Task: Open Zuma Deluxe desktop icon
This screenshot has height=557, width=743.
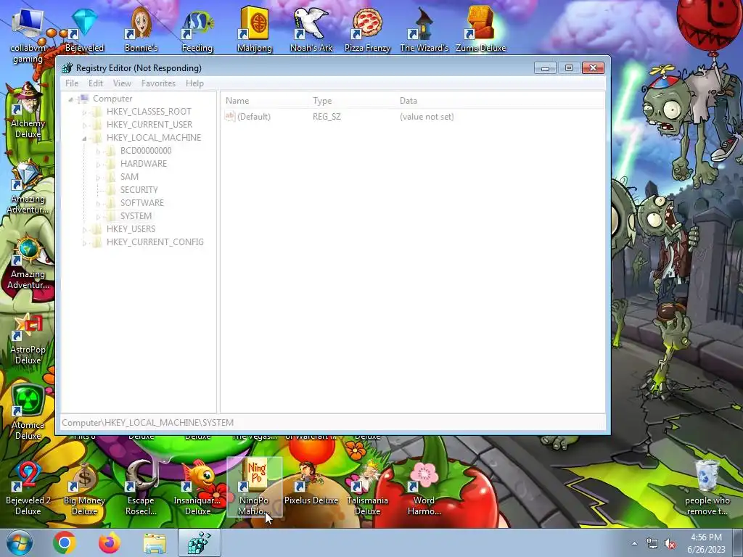Action: pyautogui.click(x=480, y=28)
